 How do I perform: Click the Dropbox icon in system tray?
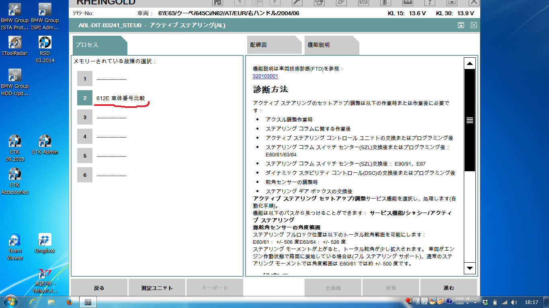click(x=485, y=302)
